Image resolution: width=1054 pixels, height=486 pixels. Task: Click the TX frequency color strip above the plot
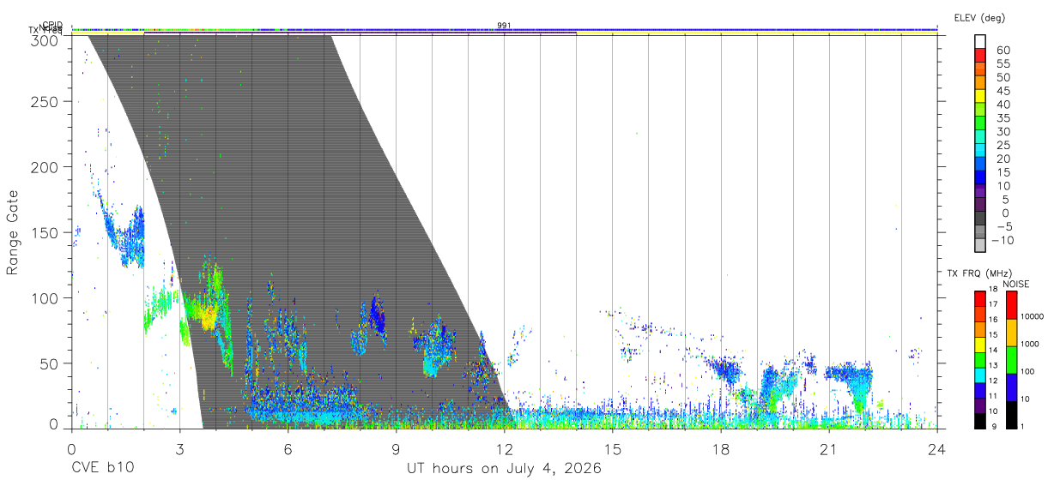coord(504,31)
